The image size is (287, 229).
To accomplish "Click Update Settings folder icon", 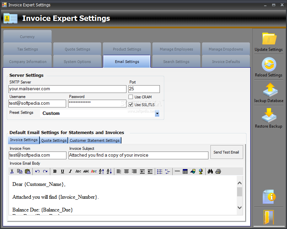I will [x=269, y=39].
